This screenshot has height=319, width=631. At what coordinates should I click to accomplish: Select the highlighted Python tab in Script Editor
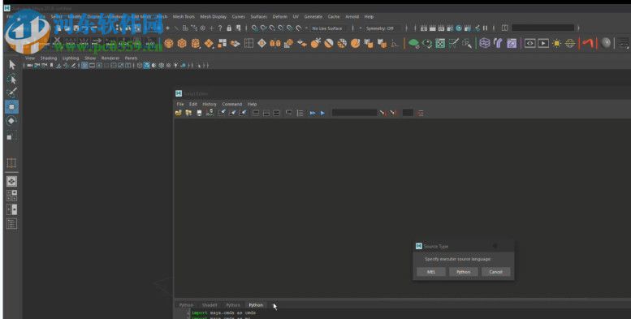256,305
